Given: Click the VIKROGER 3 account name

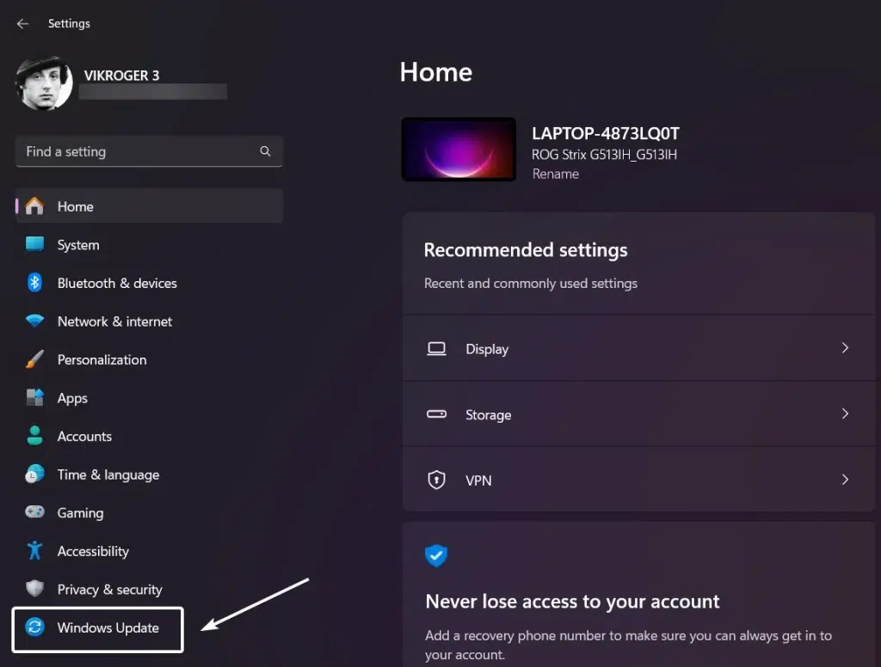Looking at the screenshot, I should point(121,76).
